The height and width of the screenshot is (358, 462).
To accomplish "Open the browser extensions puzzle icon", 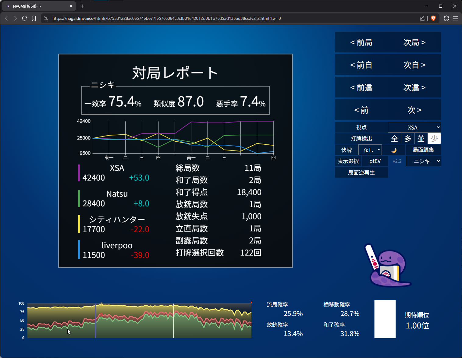I will click(446, 18).
